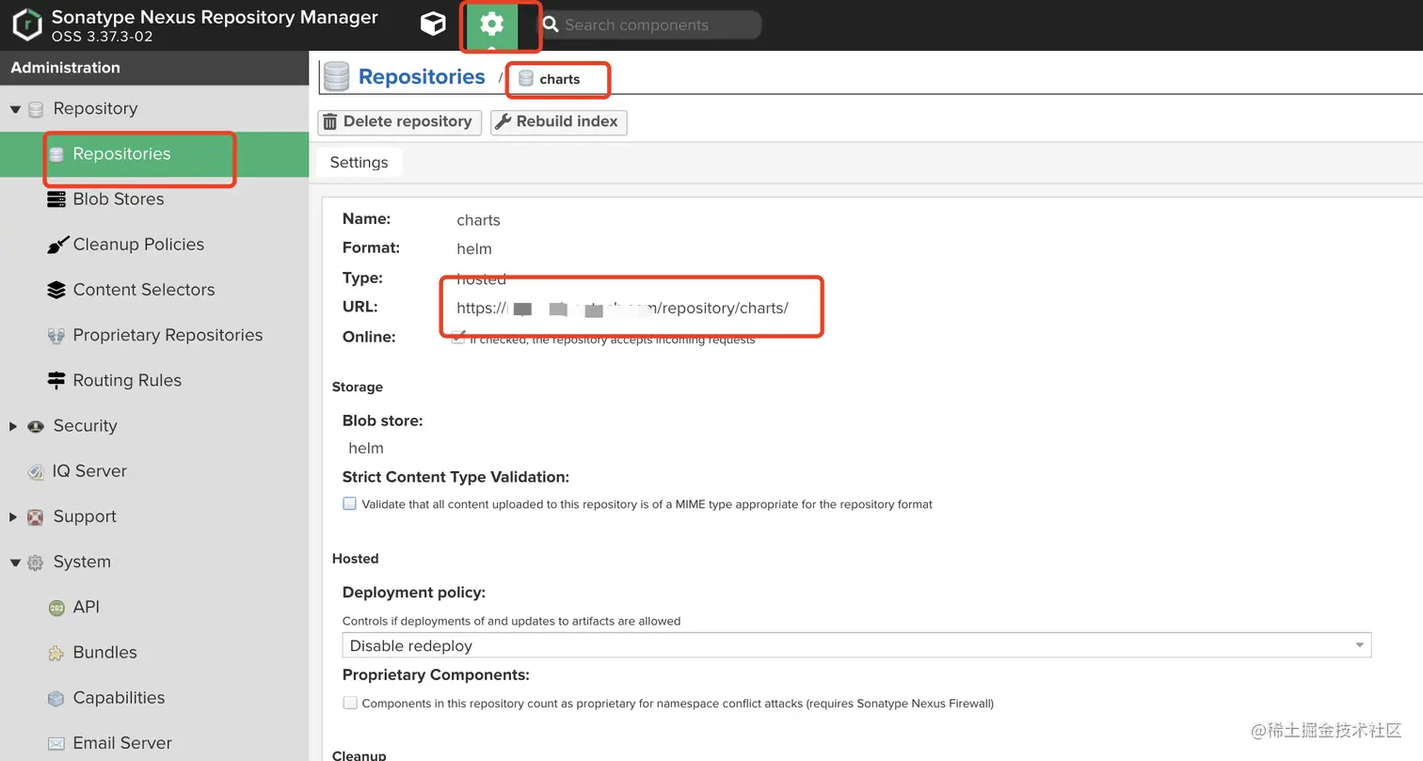The width and height of the screenshot is (1423, 761).
Task: Click the Security node icon
Action: point(36,426)
